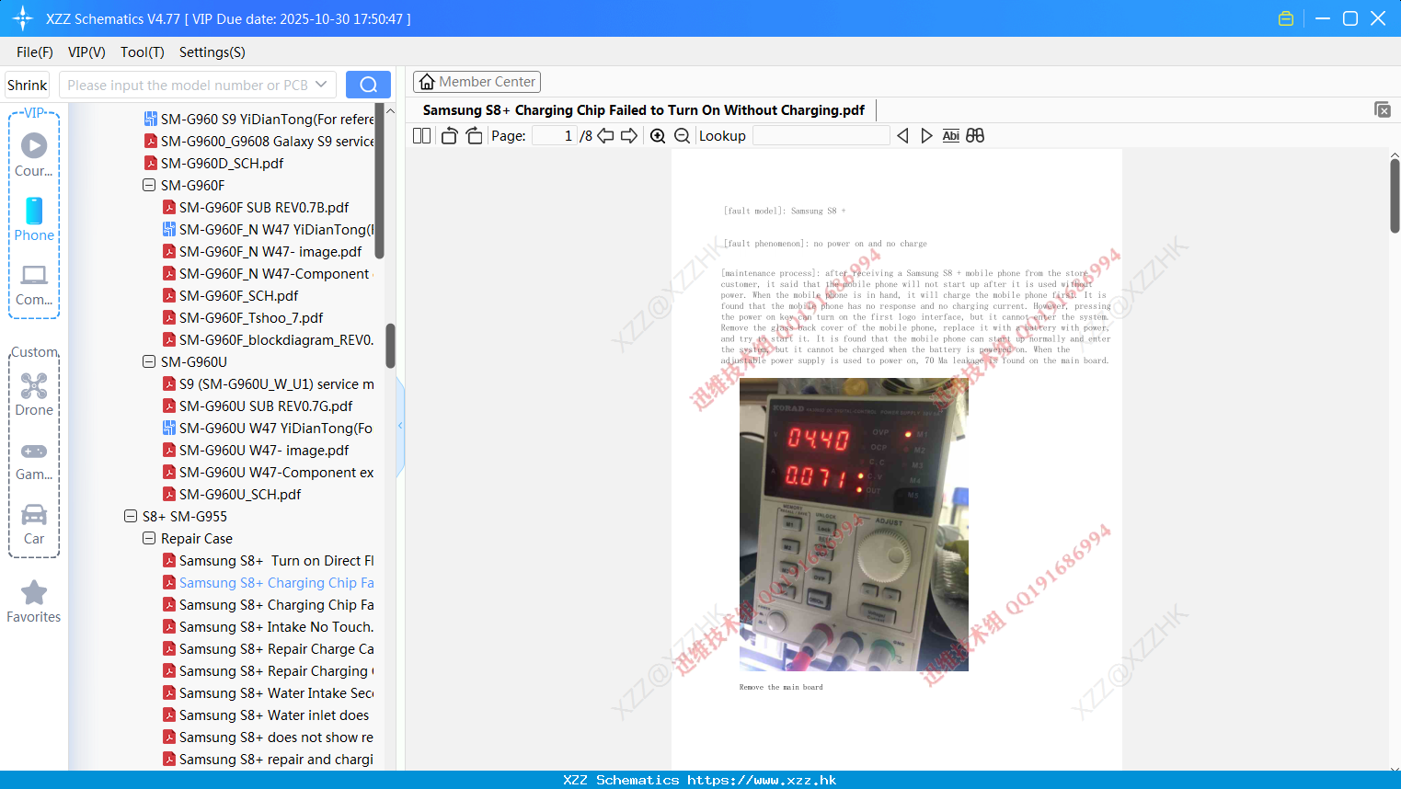
Task: Select the Samsung S8+ Charging Chip Failed tab
Action: tap(644, 110)
